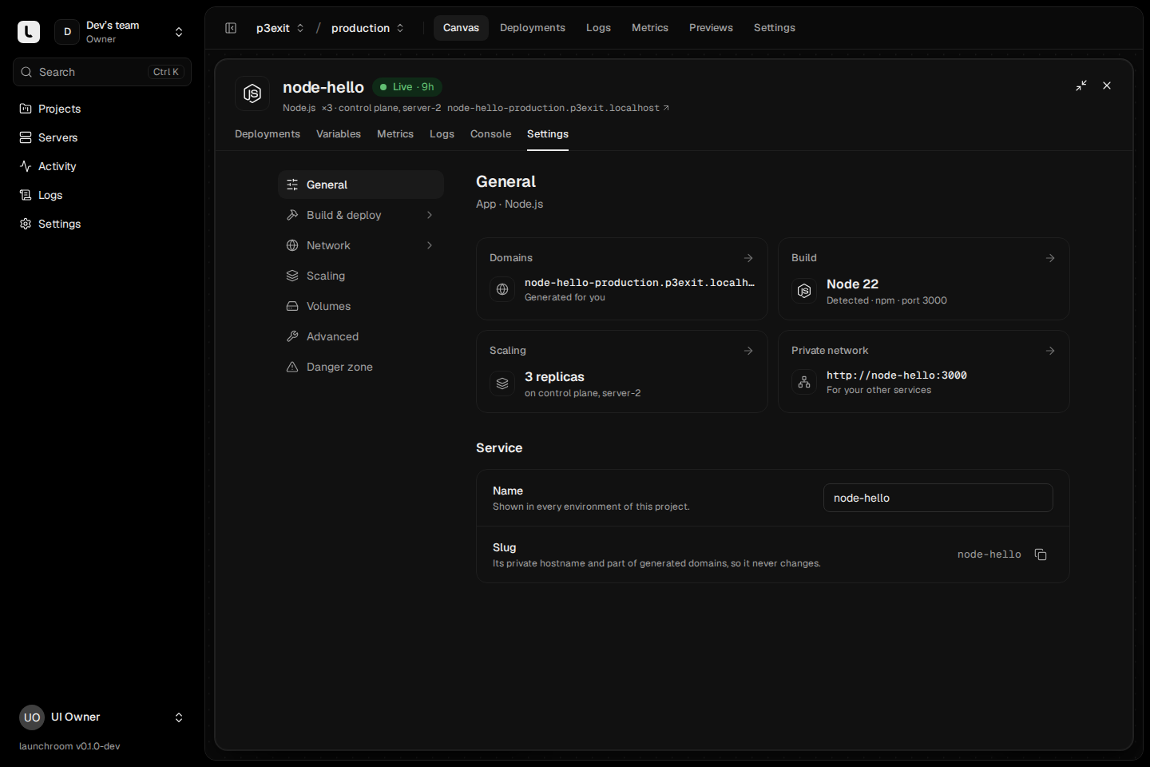
Task: Click the network icon in Private network card
Action: [804, 382]
